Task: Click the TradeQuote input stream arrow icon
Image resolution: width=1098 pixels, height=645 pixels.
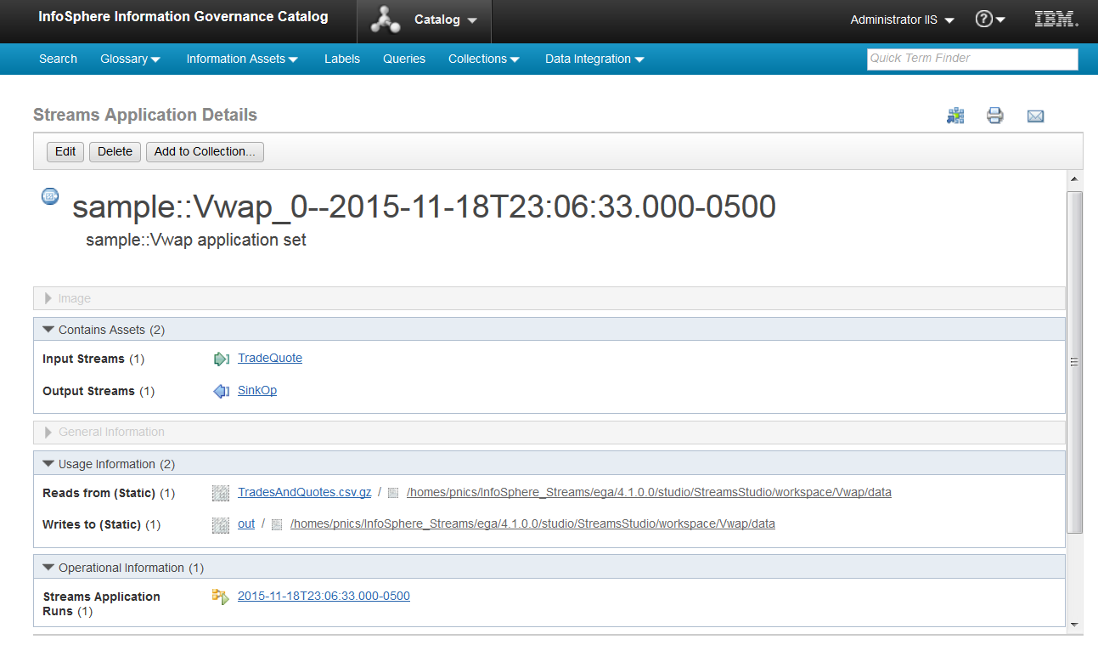Action: pyautogui.click(x=222, y=359)
